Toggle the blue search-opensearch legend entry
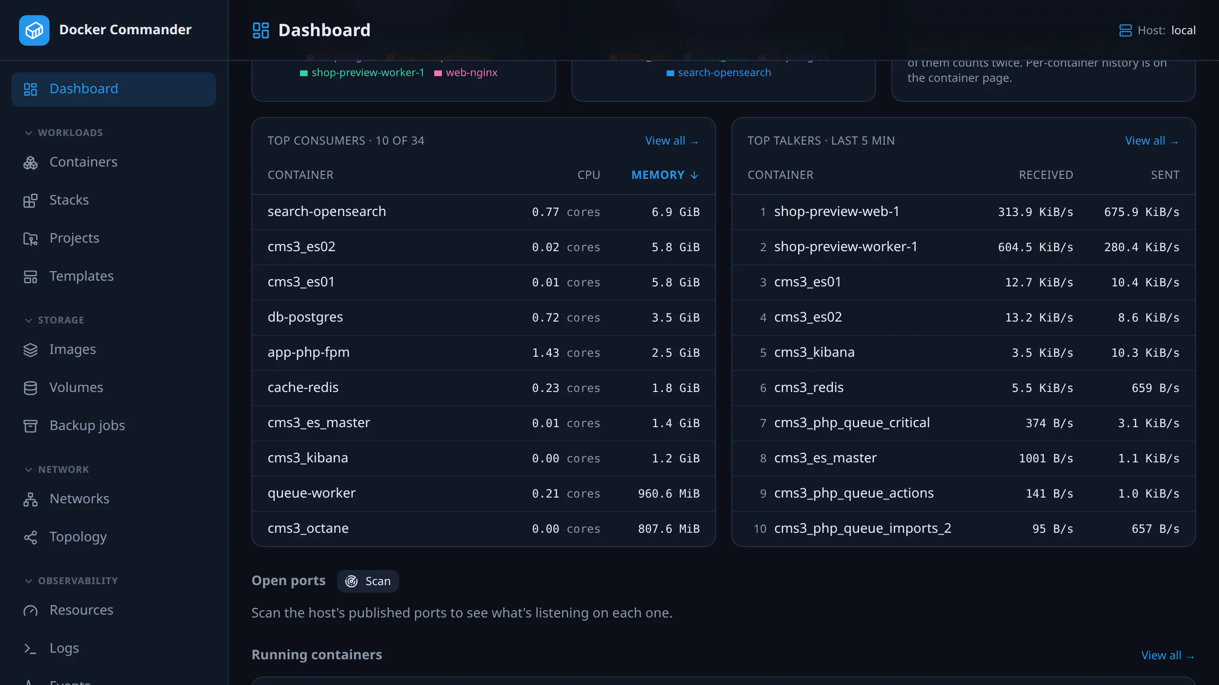Screen dimensions: 1219x685 (719, 73)
